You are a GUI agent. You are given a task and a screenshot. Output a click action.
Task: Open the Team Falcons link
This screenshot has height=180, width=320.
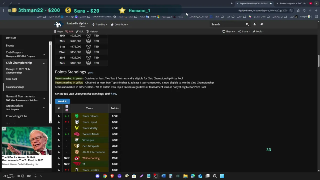pyautogui.click(x=90, y=116)
